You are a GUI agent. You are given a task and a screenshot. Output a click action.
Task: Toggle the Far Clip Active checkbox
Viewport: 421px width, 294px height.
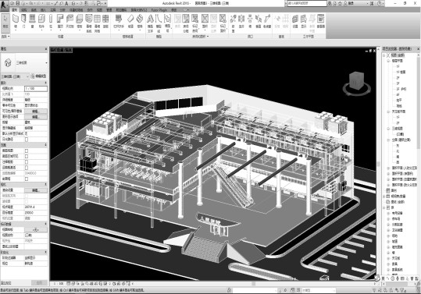(x=27, y=168)
